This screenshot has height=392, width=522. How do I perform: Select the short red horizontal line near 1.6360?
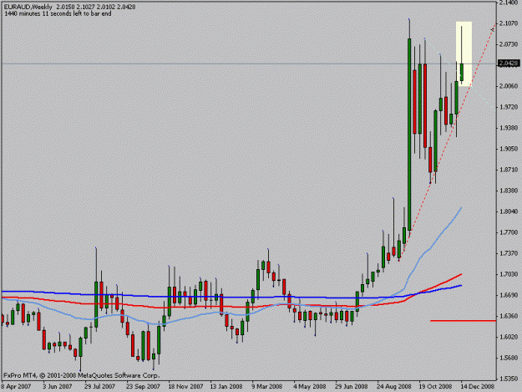(x=463, y=321)
